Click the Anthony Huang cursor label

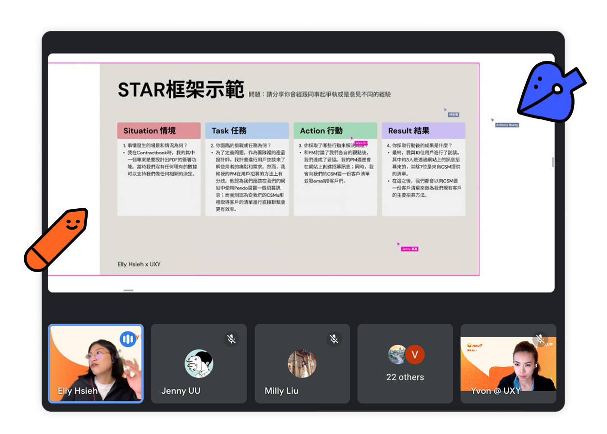point(507,125)
